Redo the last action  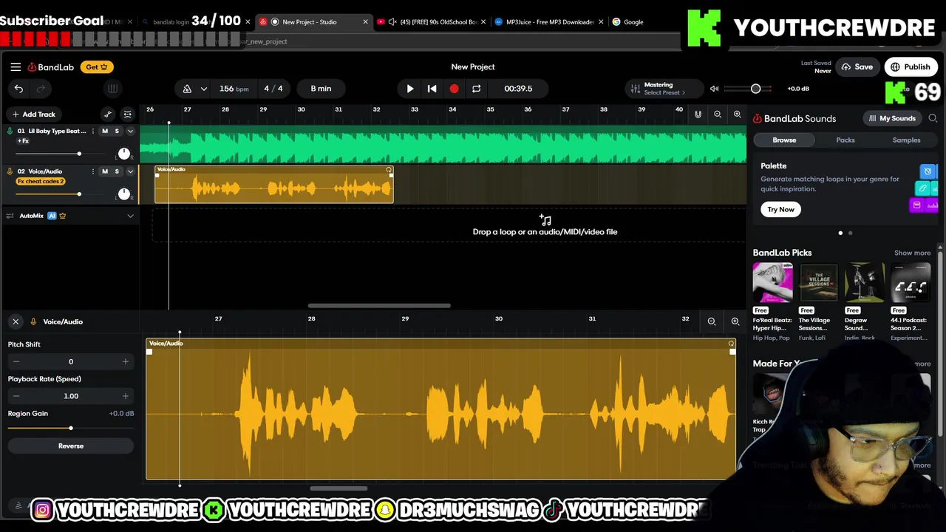[41, 89]
